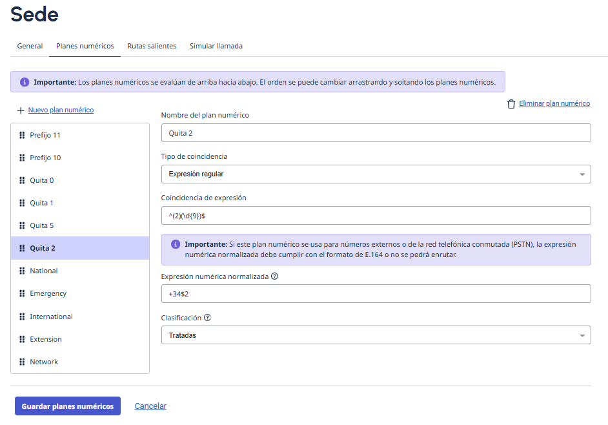
Task: Focus the Nombre del plan numérico field
Action: click(376, 133)
